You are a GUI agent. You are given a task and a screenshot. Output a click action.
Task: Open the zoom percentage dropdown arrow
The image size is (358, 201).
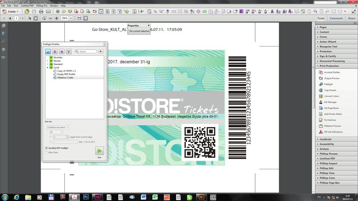71,18
